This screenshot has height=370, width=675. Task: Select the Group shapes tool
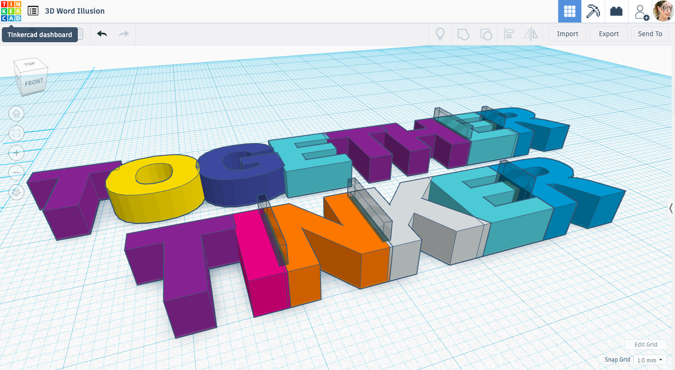pyautogui.click(x=463, y=34)
